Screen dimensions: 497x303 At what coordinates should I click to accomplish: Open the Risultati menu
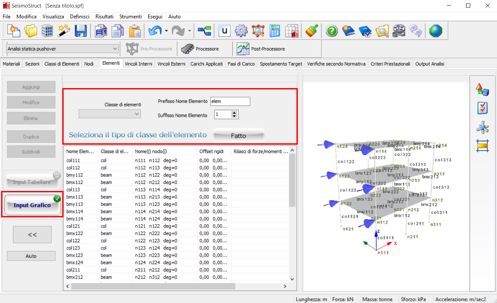pyautogui.click(x=104, y=16)
